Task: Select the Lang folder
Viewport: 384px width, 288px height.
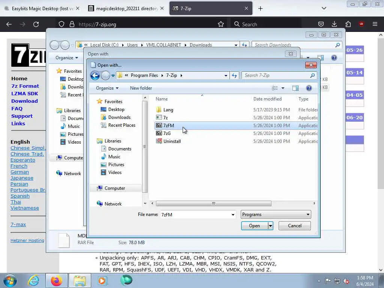Action: point(236,110)
